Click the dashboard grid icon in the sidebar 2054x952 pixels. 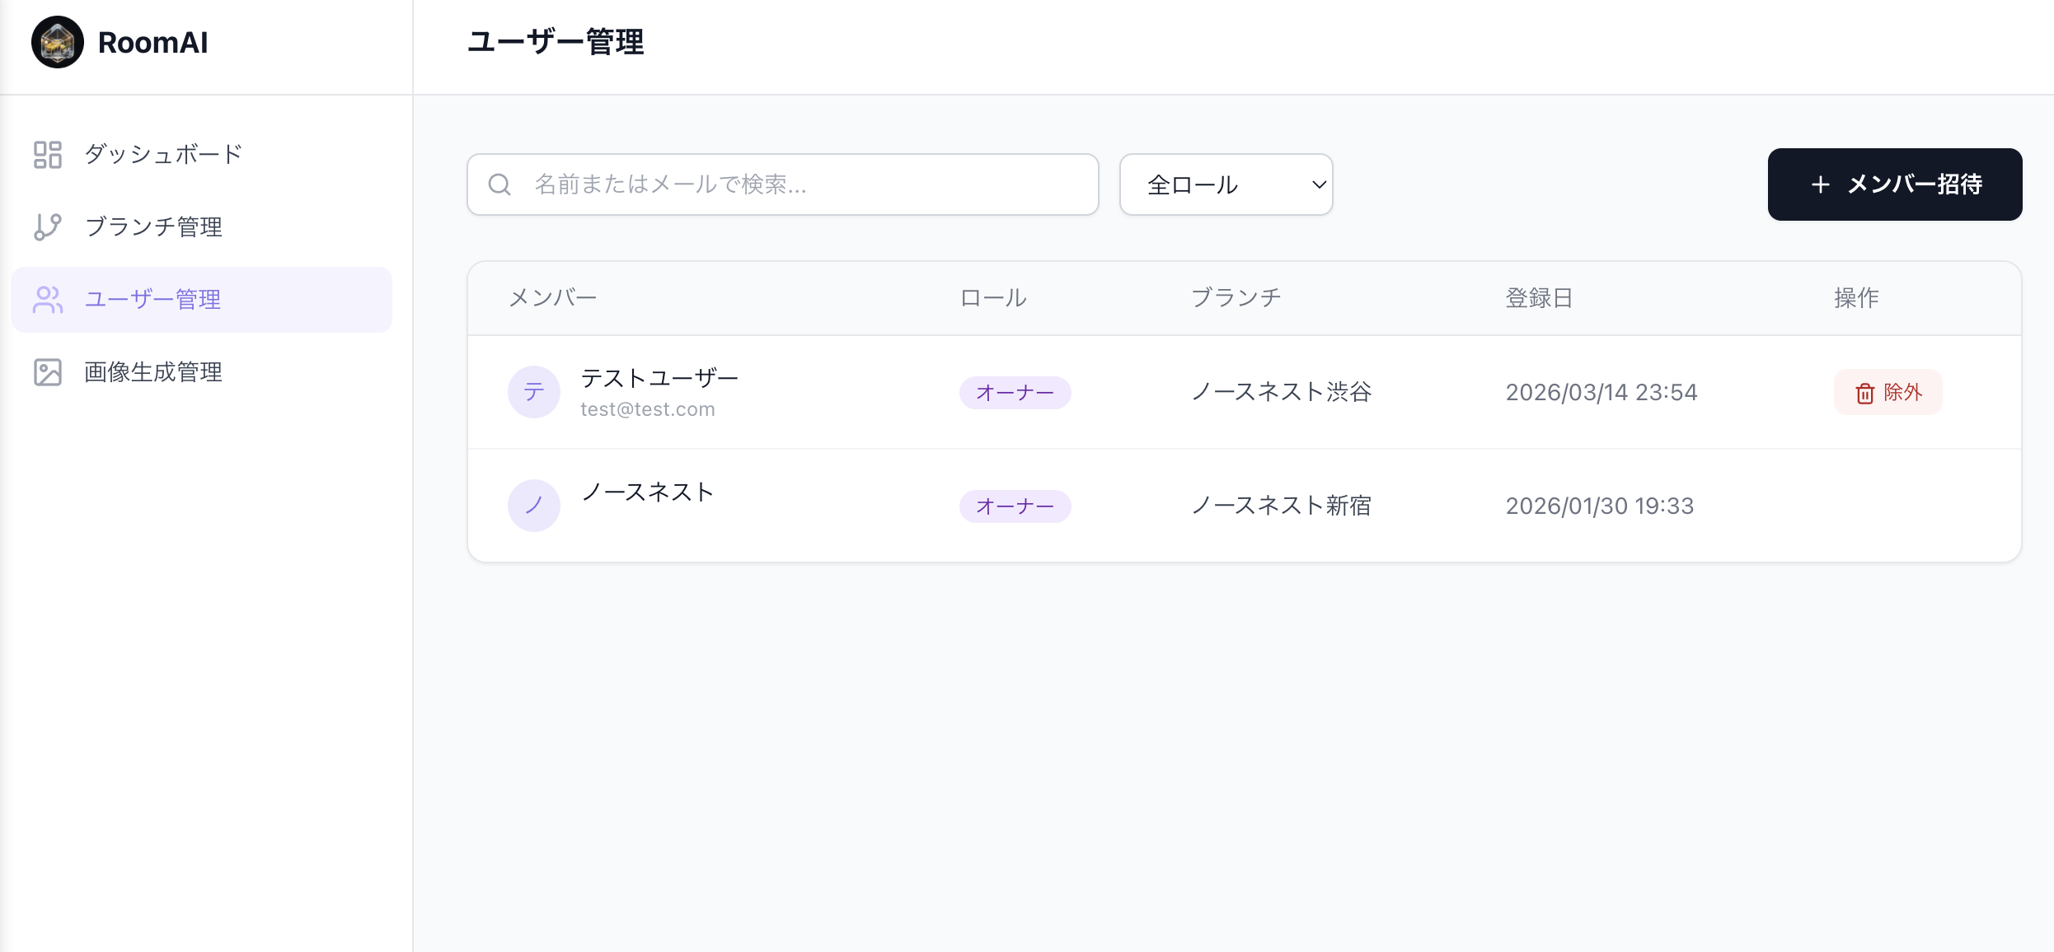tap(47, 154)
